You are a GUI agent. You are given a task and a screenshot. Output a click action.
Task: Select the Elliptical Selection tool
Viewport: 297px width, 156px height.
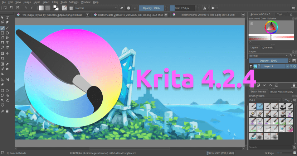click(x=7, y=90)
